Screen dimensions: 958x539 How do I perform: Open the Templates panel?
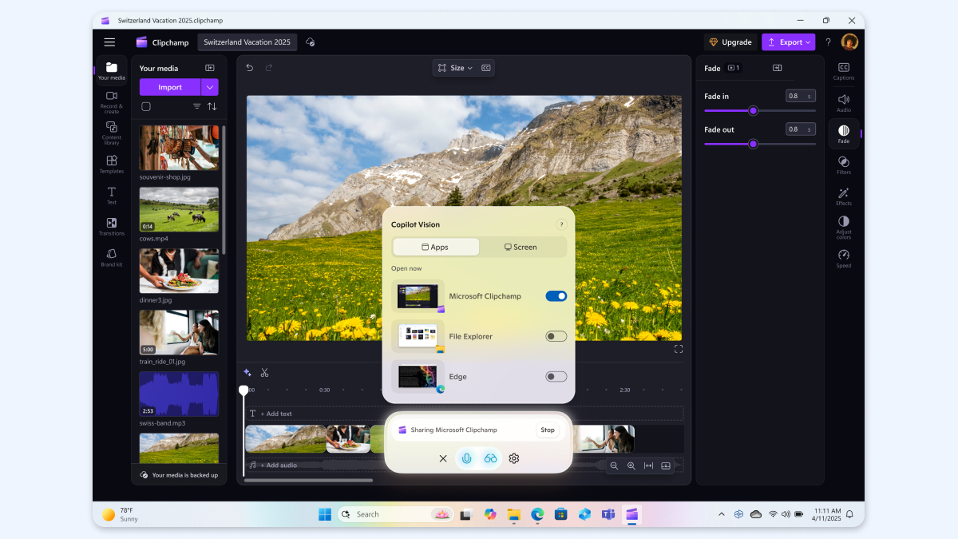click(111, 164)
